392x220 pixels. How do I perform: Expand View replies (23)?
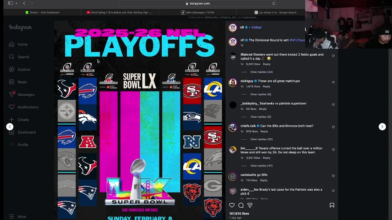coord(261,72)
